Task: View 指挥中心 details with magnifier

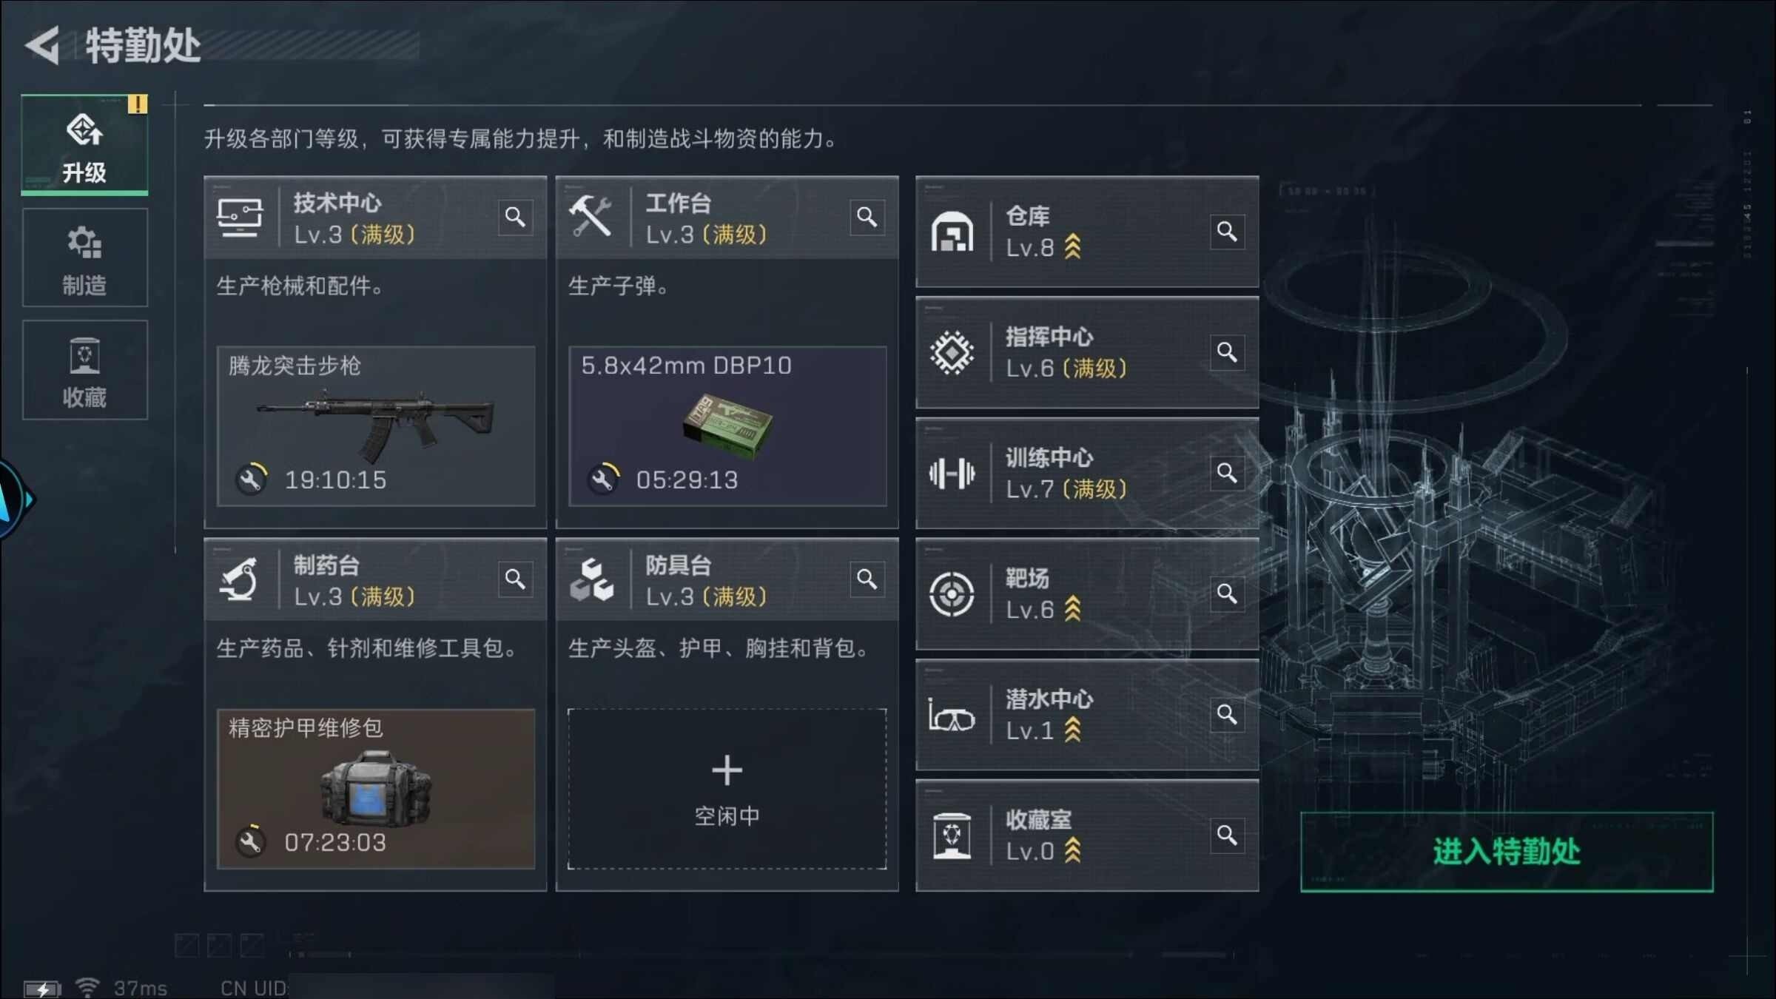Action: [x=1227, y=353]
